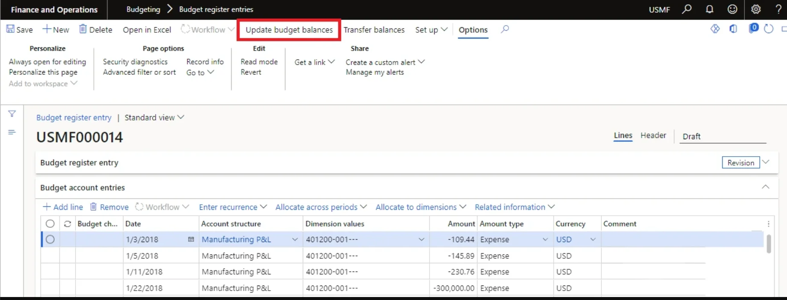Open the USD currency dropdown
The image size is (787, 300).
point(593,240)
